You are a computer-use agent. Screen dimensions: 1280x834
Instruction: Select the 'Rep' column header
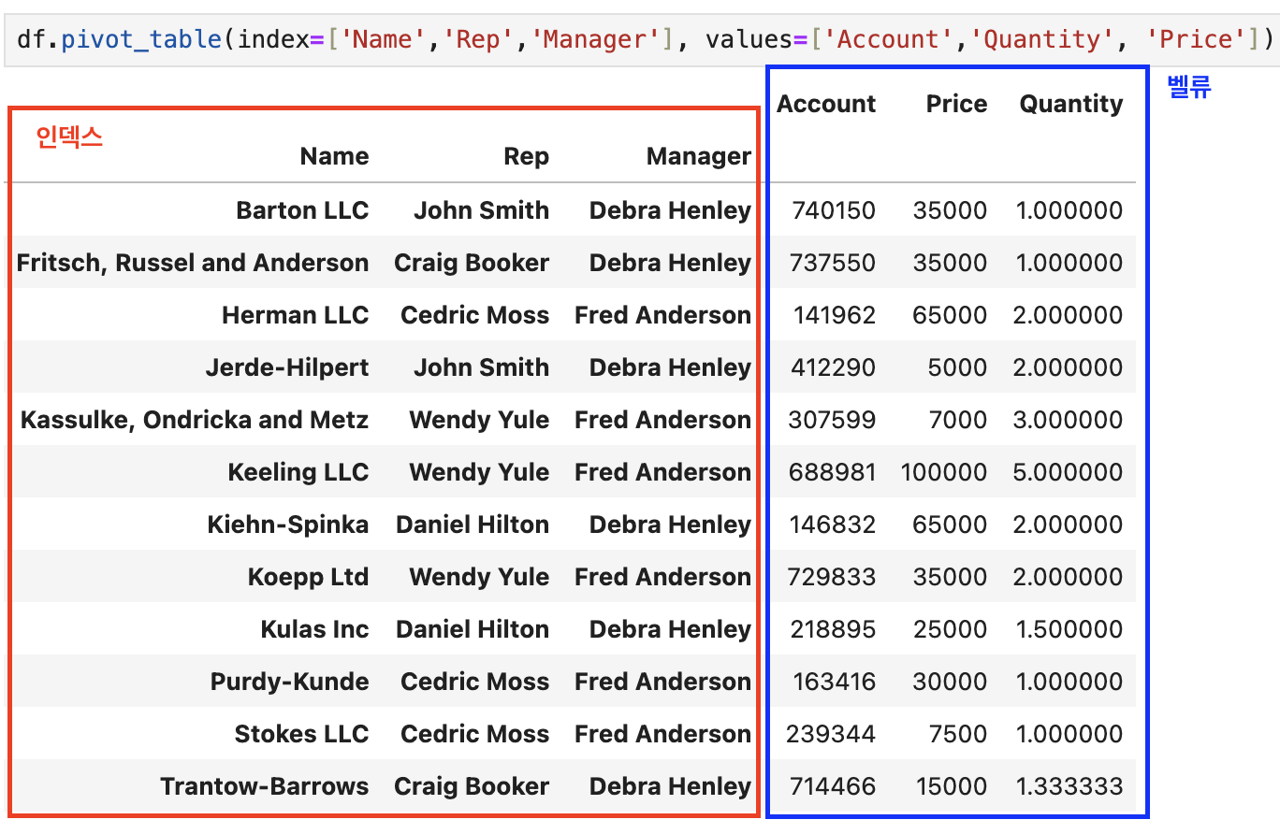(x=526, y=156)
